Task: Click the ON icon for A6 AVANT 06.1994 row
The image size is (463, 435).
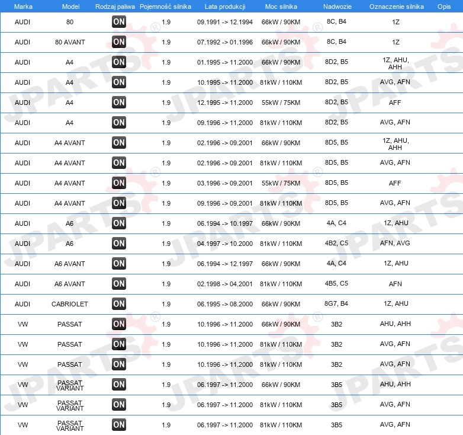Action: pos(119,263)
